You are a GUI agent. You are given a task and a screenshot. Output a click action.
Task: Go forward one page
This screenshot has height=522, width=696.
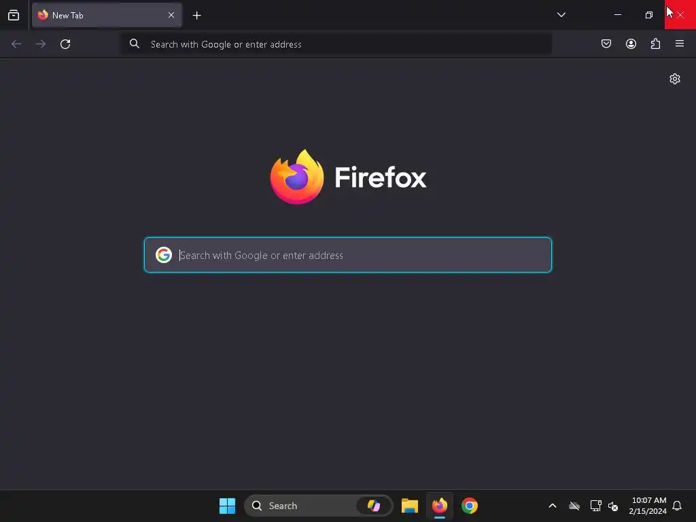click(41, 44)
